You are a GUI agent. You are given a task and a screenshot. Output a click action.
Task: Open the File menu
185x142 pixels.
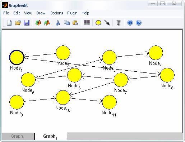6,13
